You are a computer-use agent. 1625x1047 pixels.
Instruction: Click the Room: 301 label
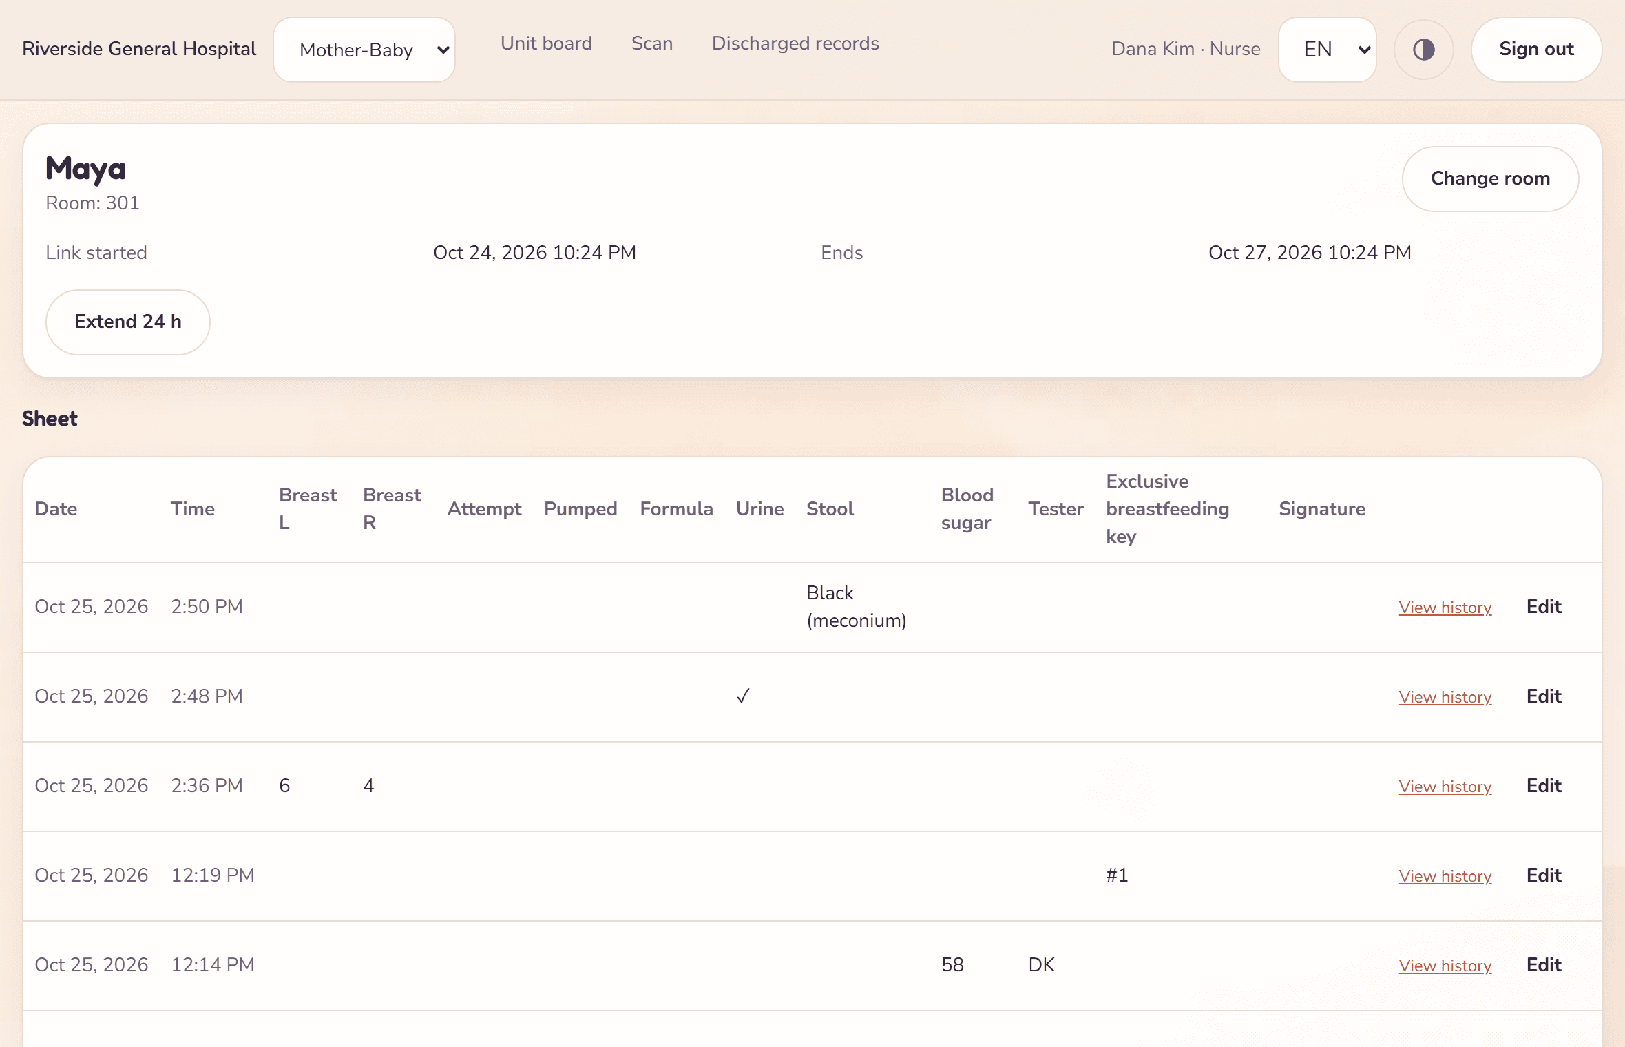(x=92, y=203)
